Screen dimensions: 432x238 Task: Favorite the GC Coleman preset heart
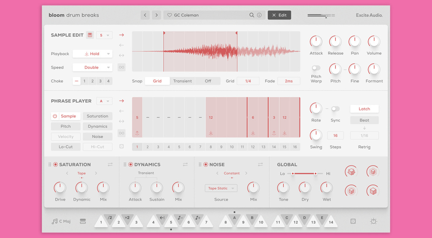(170, 15)
